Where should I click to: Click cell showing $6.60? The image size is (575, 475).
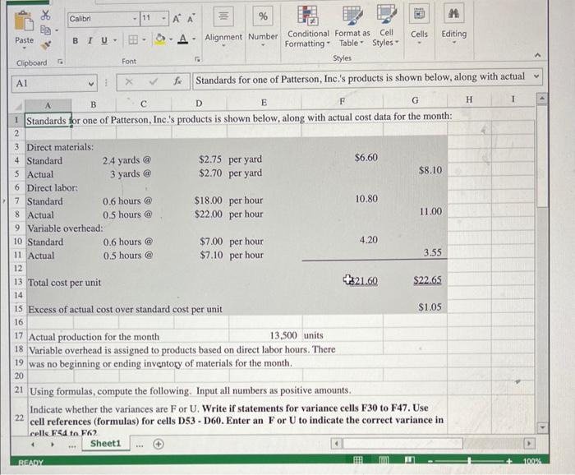tap(343, 158)
